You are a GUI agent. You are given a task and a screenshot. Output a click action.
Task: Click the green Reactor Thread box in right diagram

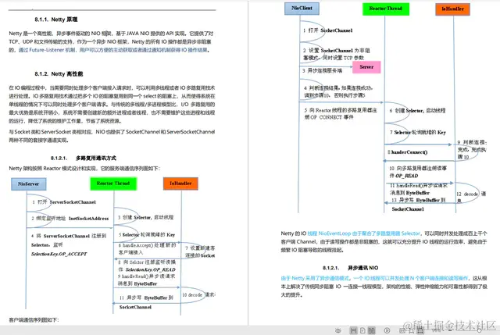coord(385,9)
